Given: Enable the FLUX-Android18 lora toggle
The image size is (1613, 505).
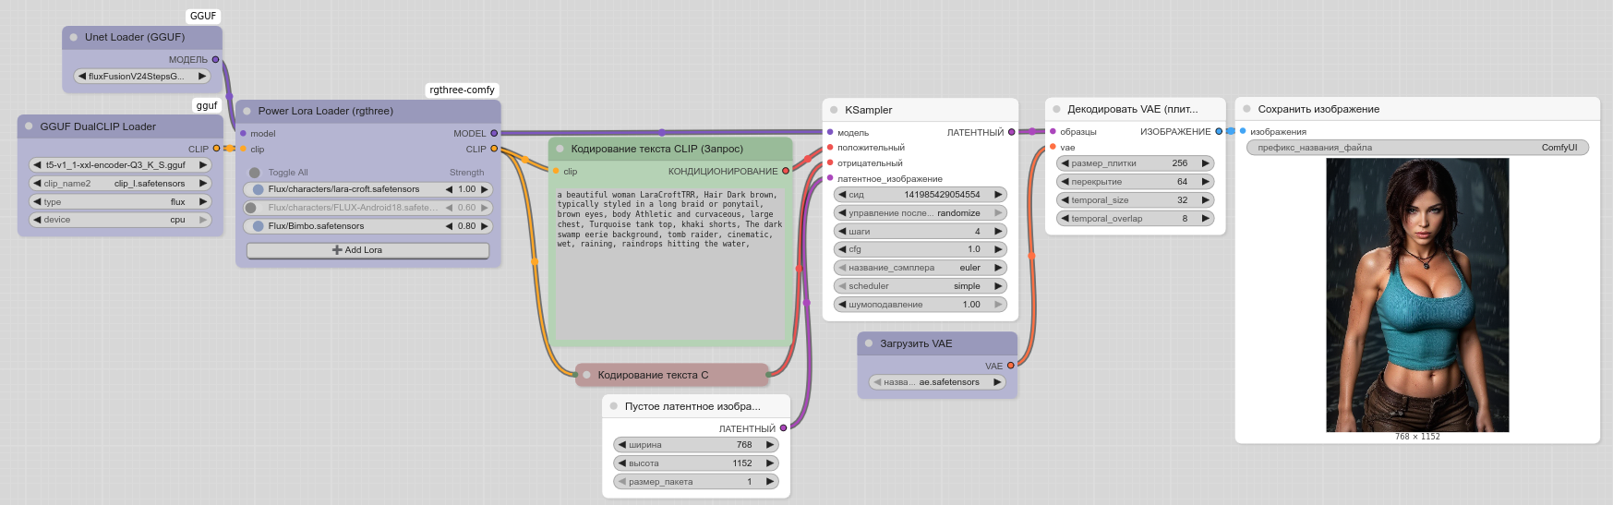Looking at the screenshot, I should [x=251, y=208].
